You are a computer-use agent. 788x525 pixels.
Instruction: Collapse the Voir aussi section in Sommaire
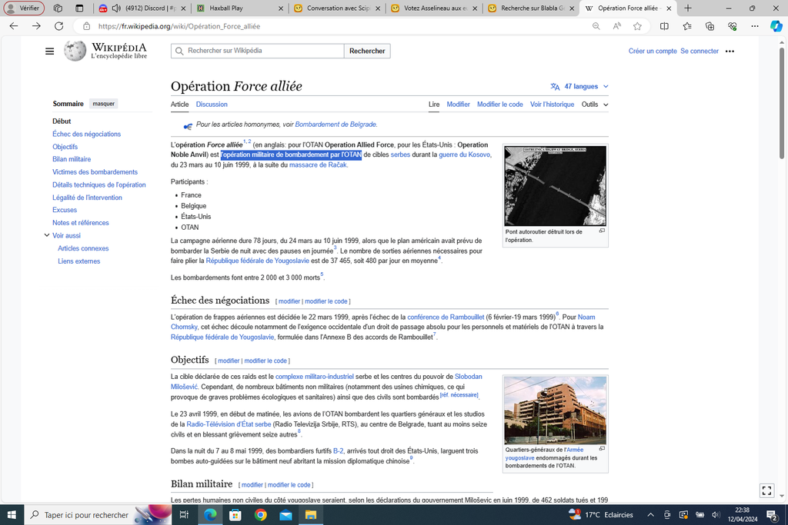point(46,235)
